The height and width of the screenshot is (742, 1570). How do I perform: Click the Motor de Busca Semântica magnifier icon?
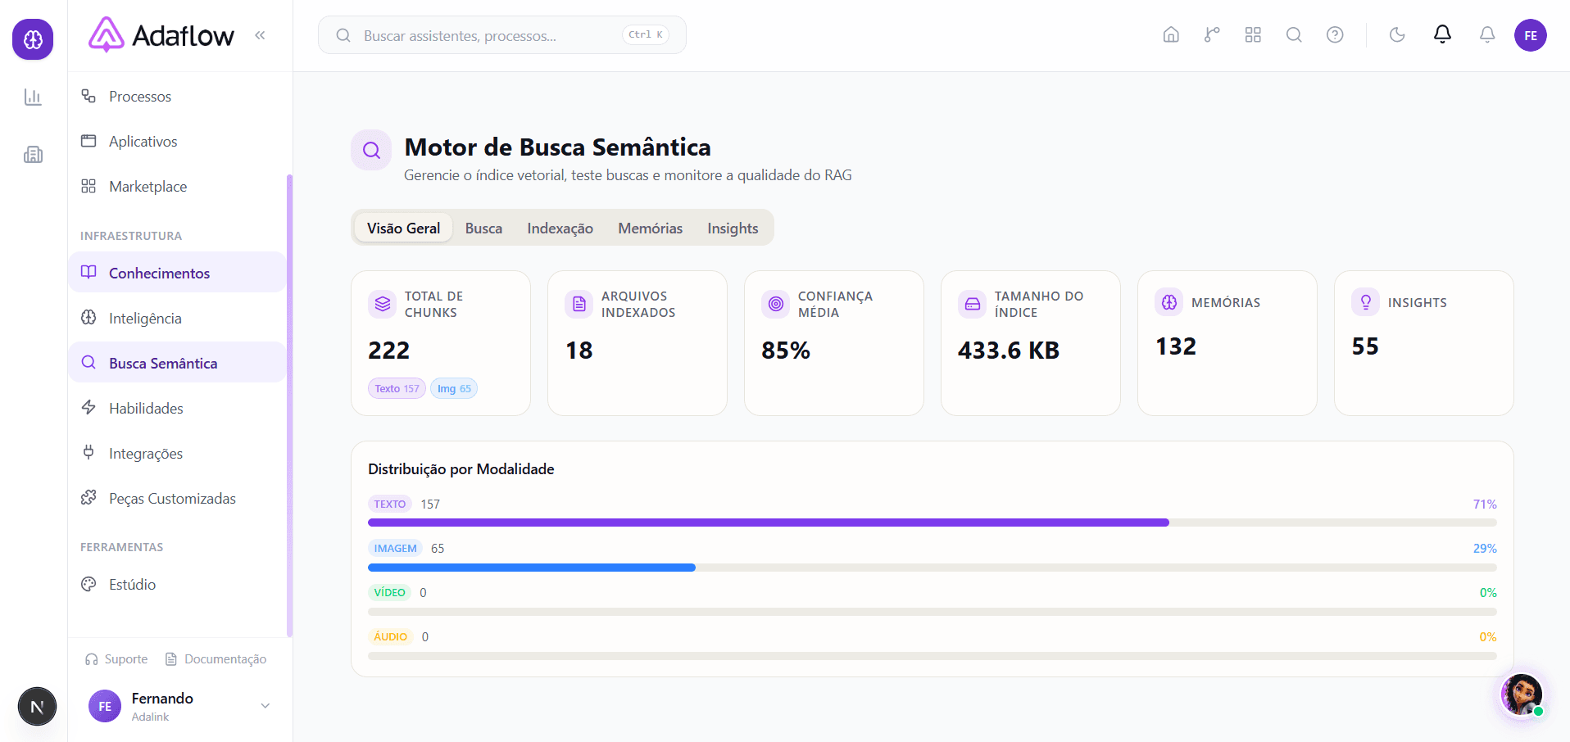point(371,150)
